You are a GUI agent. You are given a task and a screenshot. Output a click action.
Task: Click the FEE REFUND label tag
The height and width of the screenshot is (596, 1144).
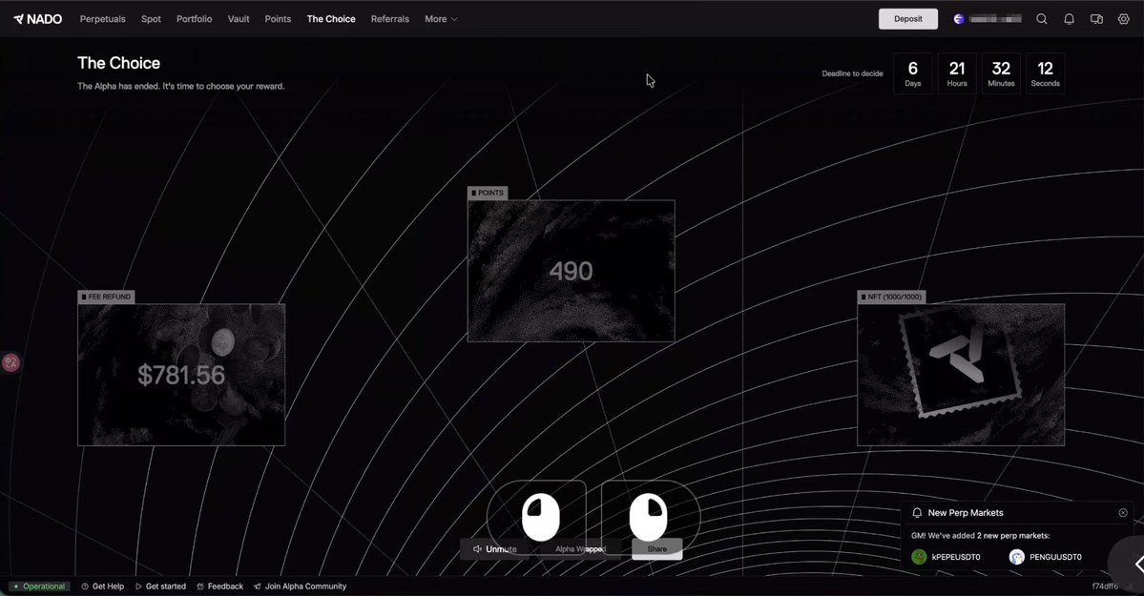(x=107, y=297)
